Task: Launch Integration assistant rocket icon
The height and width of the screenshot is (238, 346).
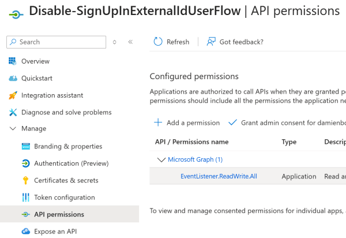Action: pyautogui.click(x=13, y=95)
